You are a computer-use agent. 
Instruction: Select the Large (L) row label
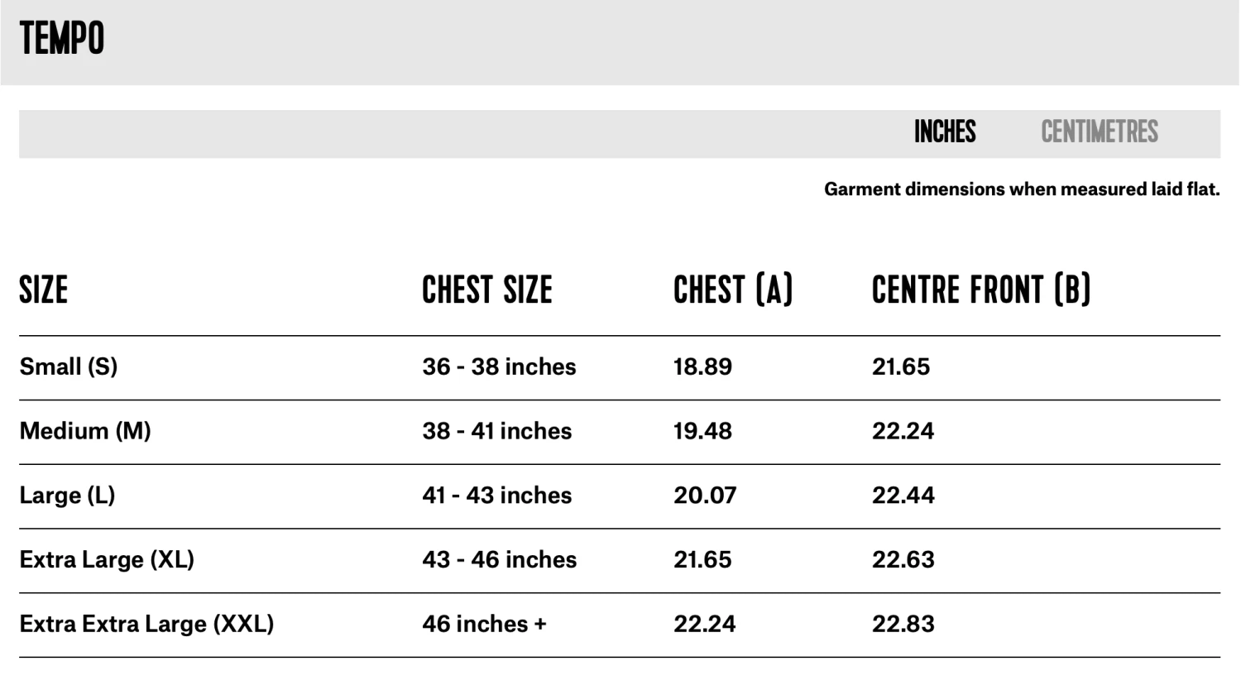tap(67, 496)
